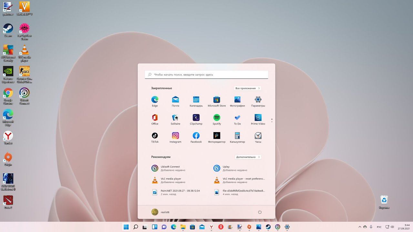Open Microsoft Store from pinned apps

pos(217,101)
